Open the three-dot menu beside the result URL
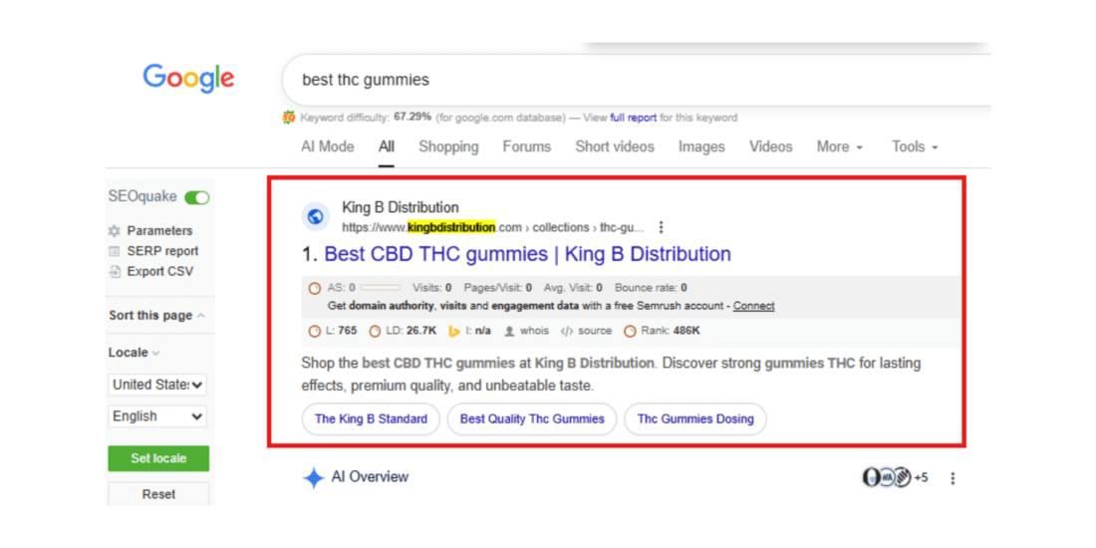 click(661, 227)
